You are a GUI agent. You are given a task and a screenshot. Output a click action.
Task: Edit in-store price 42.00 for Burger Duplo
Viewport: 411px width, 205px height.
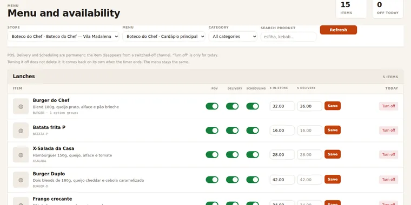point(282,180)
